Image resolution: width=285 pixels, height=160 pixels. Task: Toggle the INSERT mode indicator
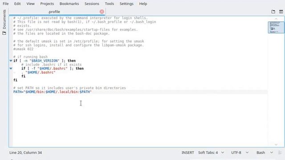tap(188, 152)
